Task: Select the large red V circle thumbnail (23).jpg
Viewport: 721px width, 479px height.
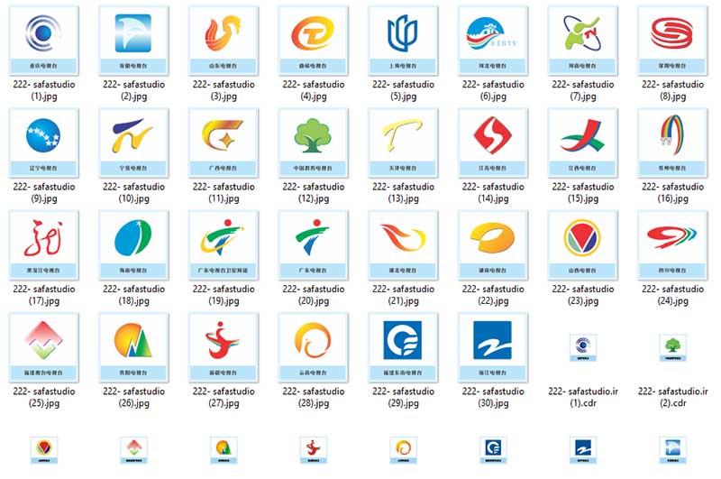Action: 583,245
